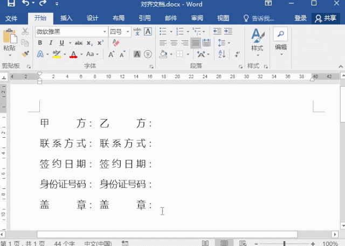
Task: Switch to the 插入 tab
Action: (x=66, y=18)
